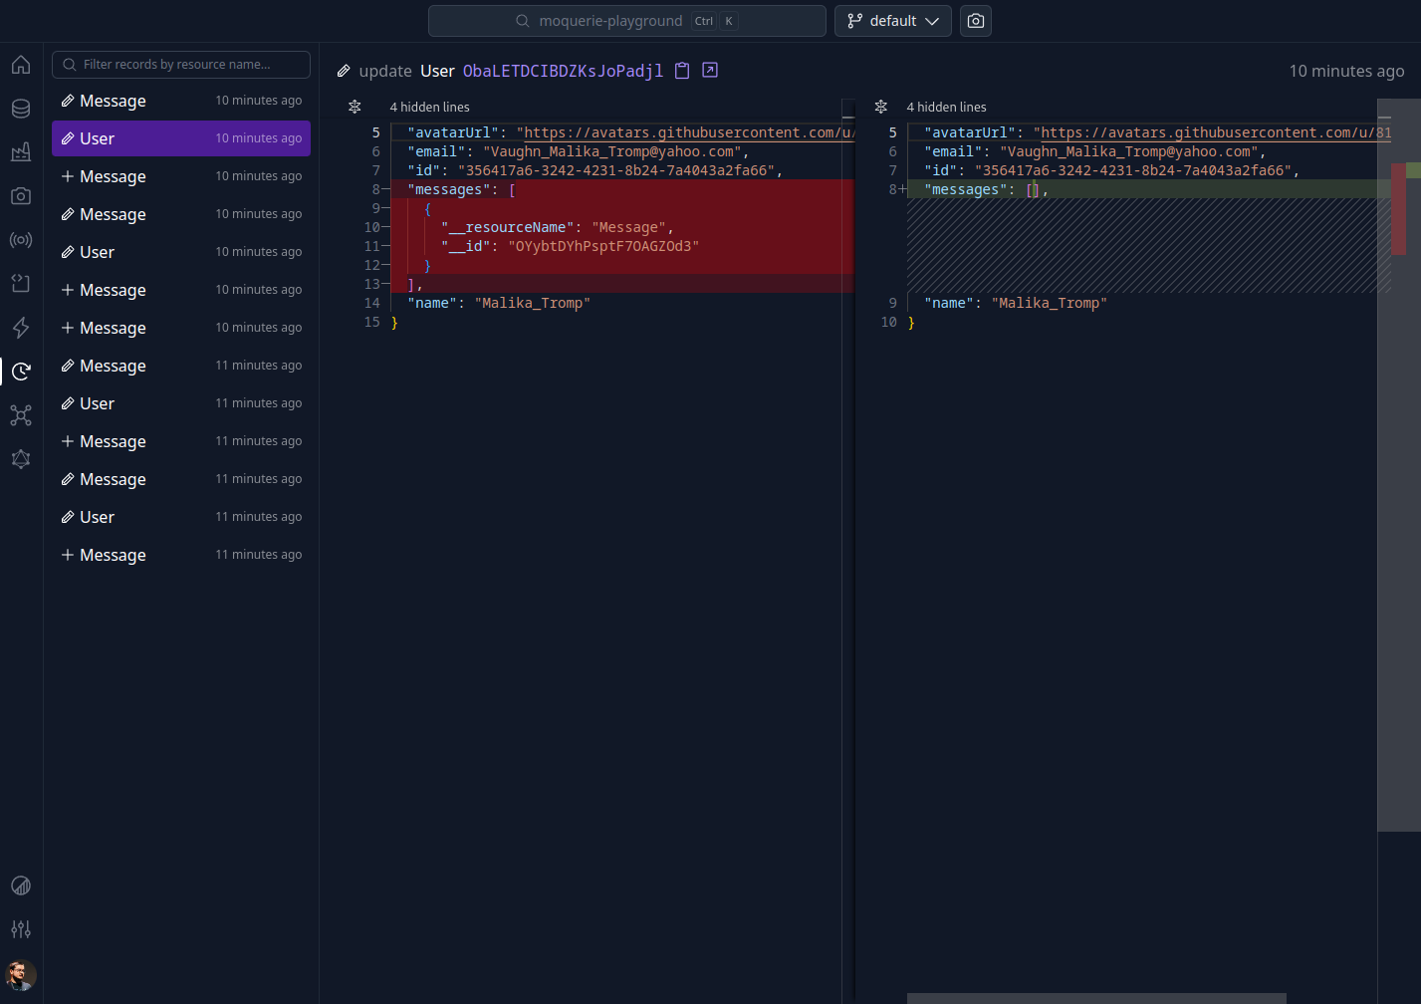The image size is (1421, 1004).
Task: Click the ObaLETDCIBDZKsJoPadjl record ID
Action: pos(563,71)
